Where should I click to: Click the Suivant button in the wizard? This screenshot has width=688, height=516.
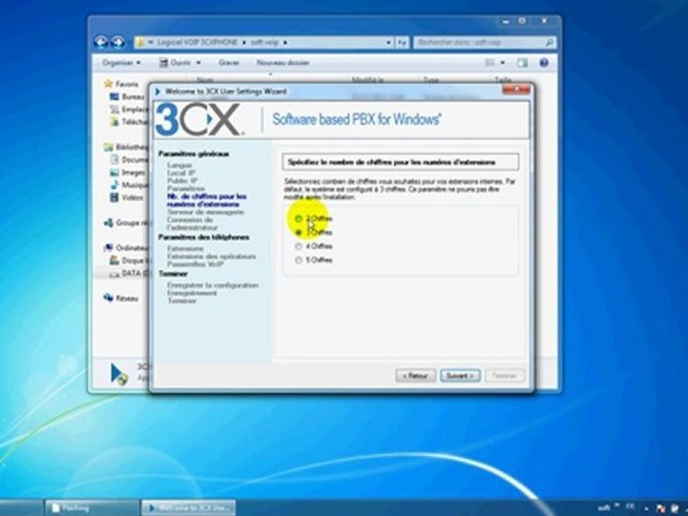460,376
